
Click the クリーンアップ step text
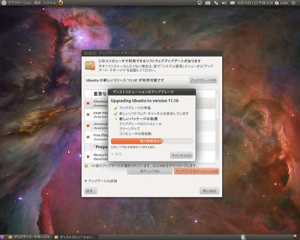(x=129, y=129)
